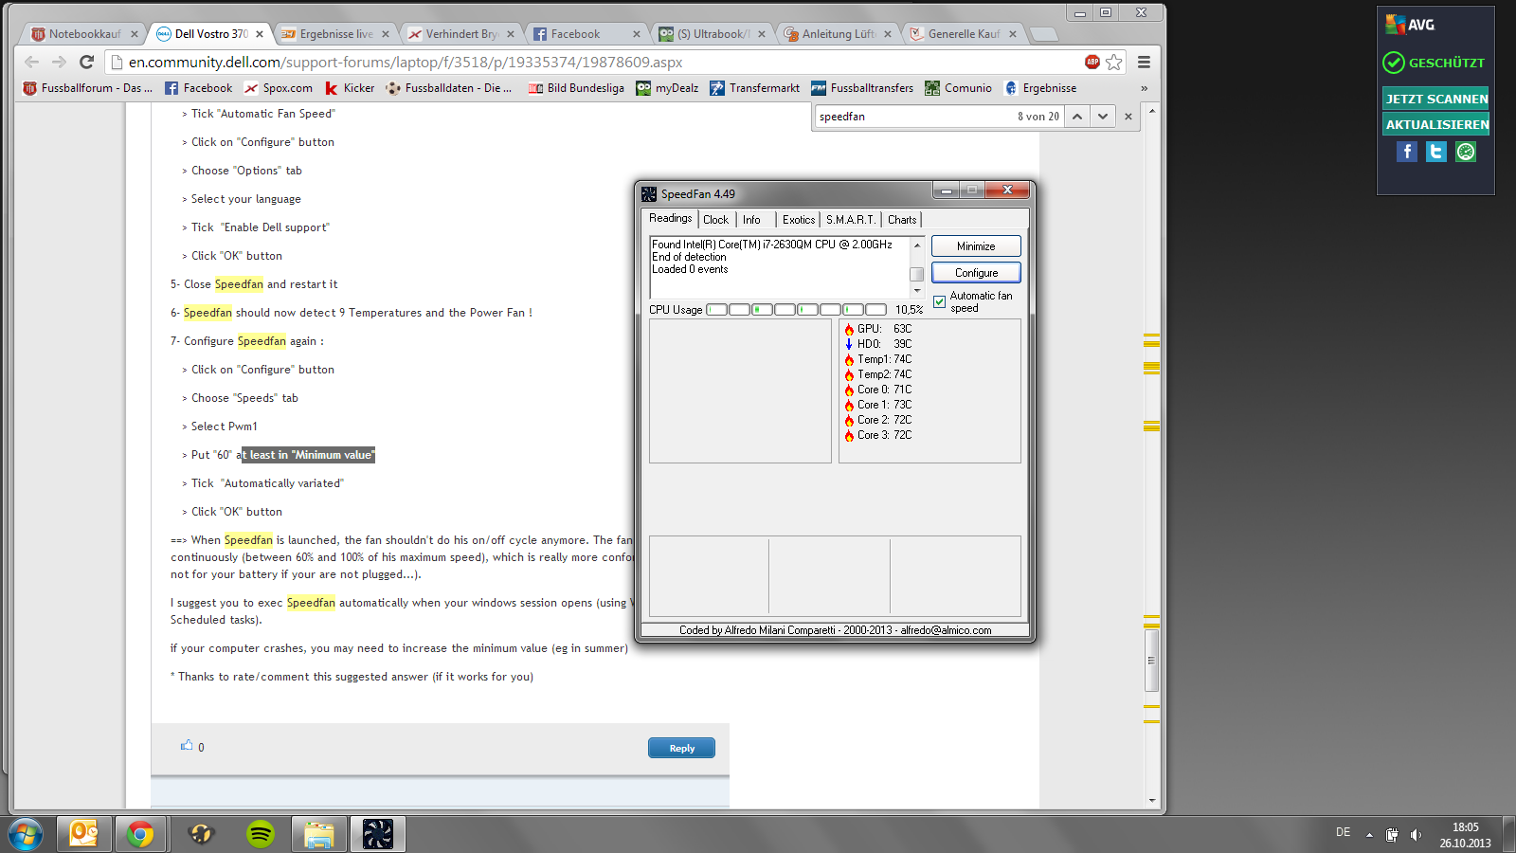Close the find bar

(x=1128, y=117)
